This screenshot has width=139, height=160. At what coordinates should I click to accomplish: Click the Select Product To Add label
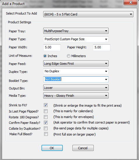pos(21,13)
